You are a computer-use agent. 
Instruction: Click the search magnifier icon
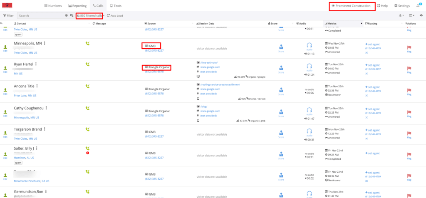point(72,15)
